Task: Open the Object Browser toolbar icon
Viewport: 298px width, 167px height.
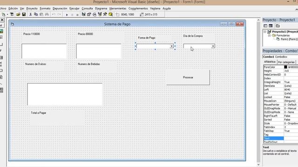Action: tap(100, 14)
